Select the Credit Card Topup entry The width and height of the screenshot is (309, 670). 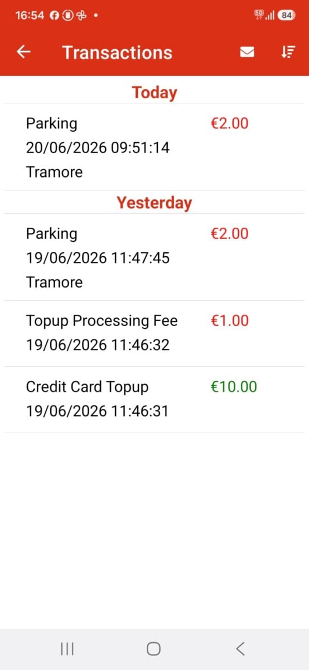pos(154,399)
